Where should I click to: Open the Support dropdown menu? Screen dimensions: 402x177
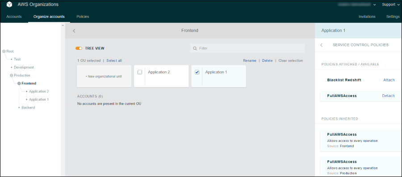tap(390, 4)
